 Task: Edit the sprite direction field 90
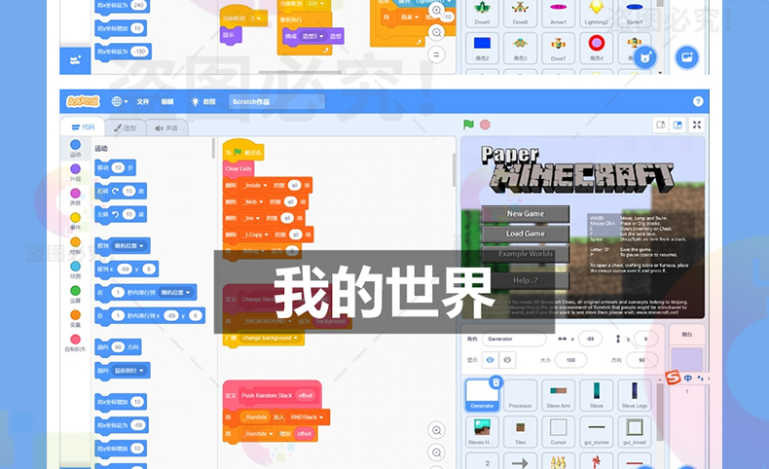point(642,360)
